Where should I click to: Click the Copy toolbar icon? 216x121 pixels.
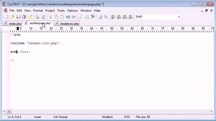pos(56,17)
